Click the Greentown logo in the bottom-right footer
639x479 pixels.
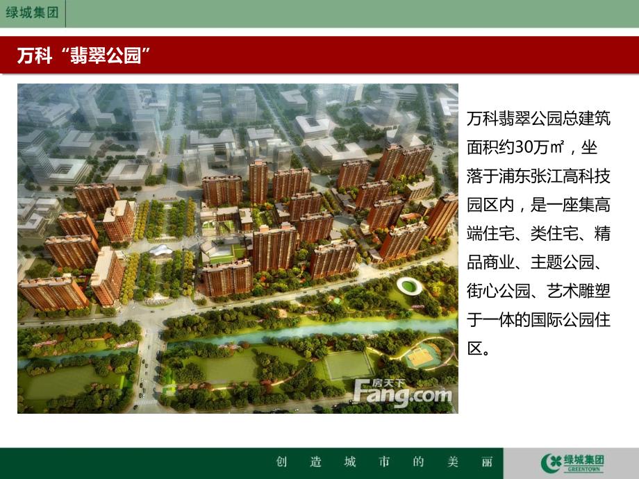click(572, 463)
